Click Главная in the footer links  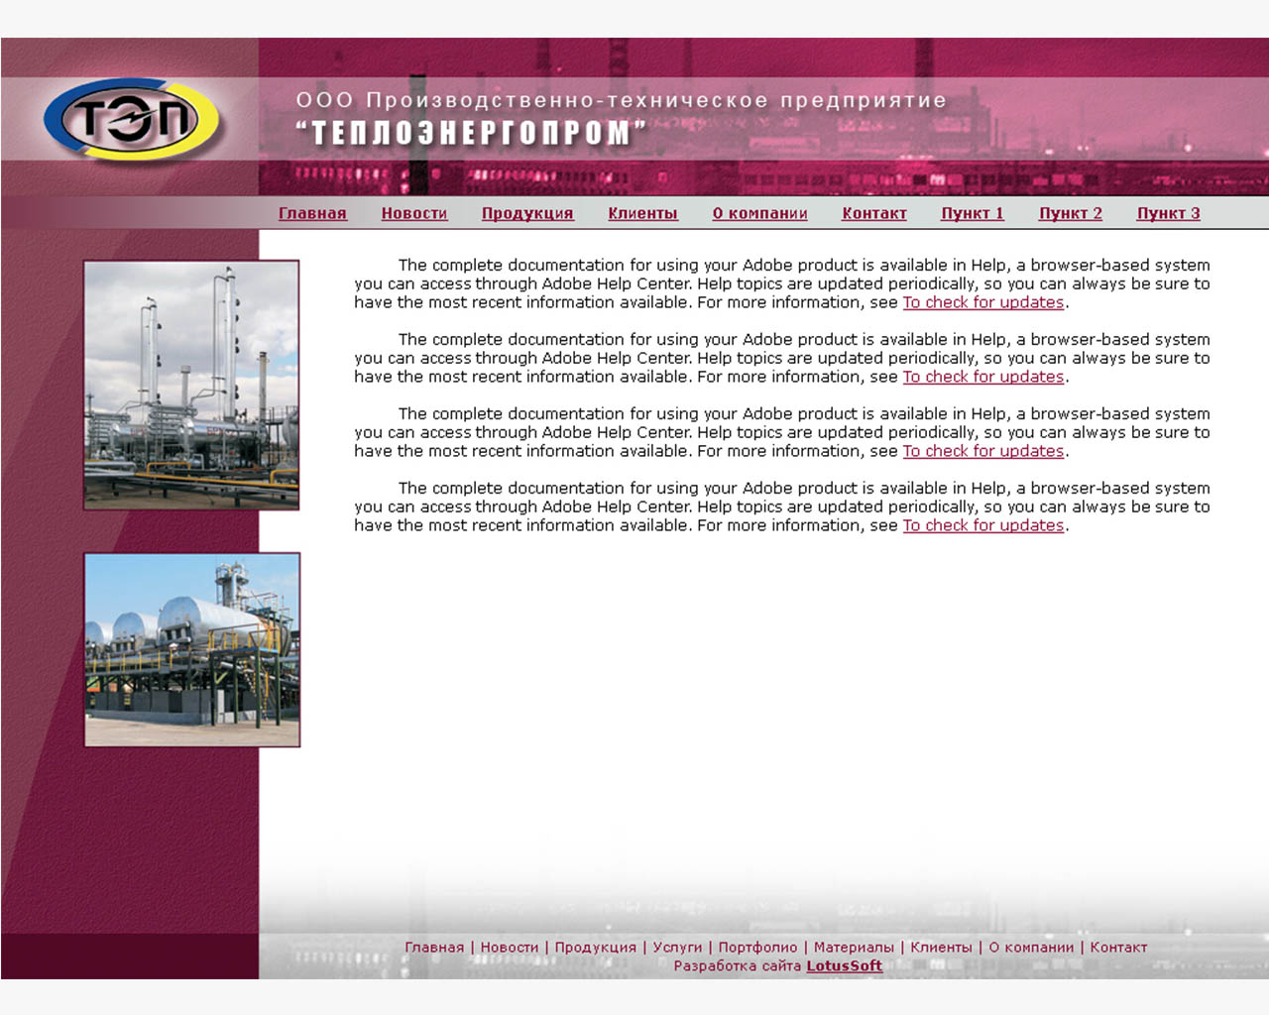[434, 947]
